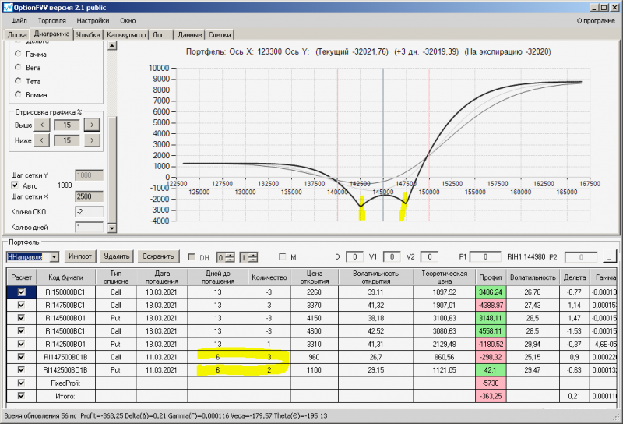Viewport: 623px width, 424px height.
Task: Click the small underscore button beside P2
Action: (x=609, y=256)
